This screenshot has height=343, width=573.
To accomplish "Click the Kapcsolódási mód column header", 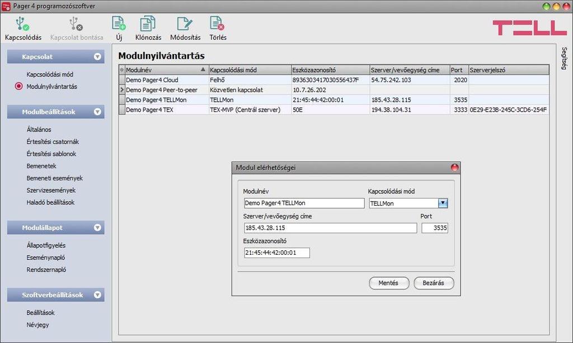I will click(250, 70).
